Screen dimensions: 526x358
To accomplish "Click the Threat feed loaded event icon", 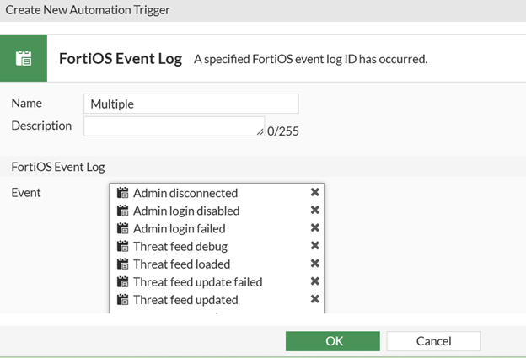I will tap(122, 264).
